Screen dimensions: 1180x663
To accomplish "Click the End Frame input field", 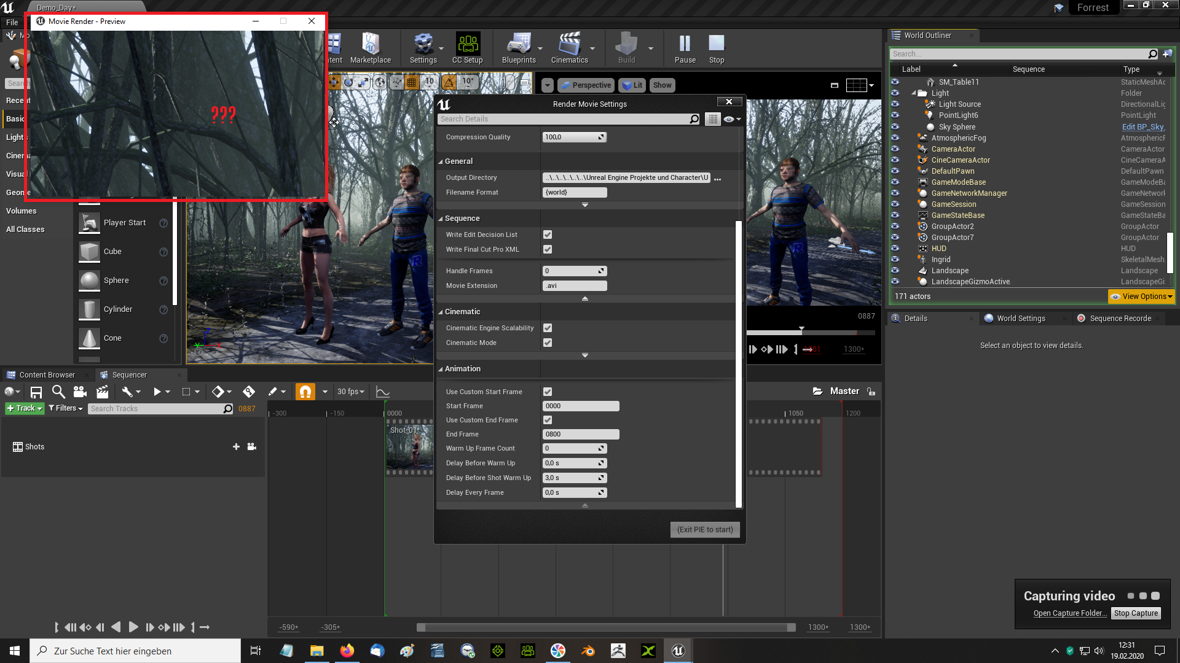I will [x=581, y=434].
